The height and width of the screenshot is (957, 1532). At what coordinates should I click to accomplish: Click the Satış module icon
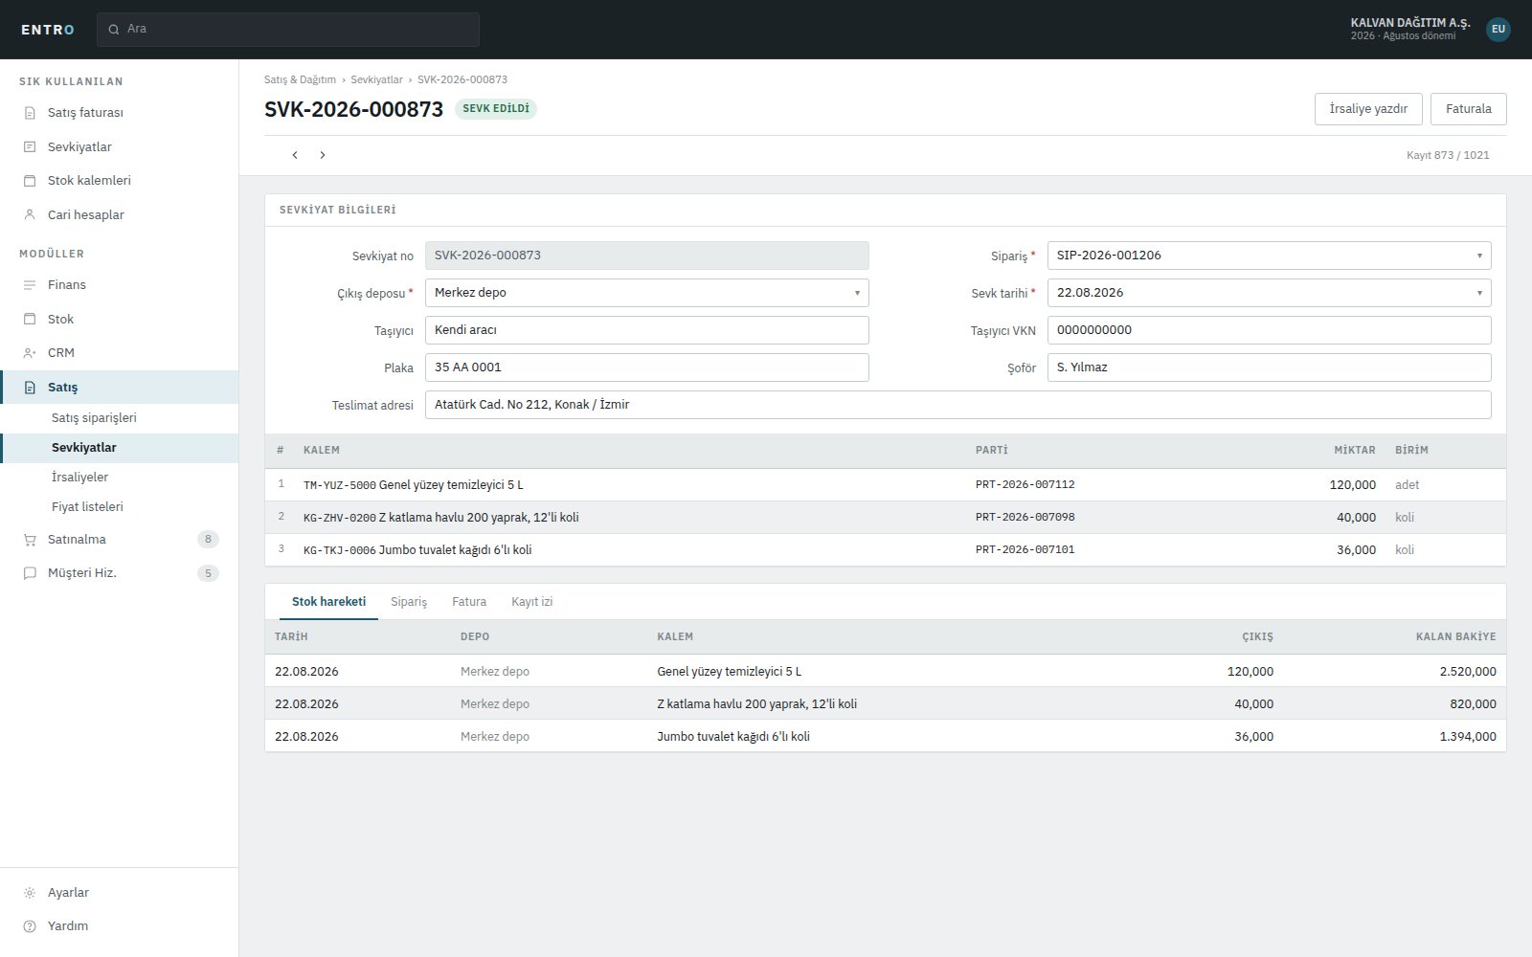[x=30, y=388]
